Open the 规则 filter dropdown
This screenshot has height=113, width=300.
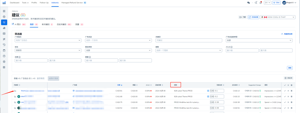pyautogui.click(x=189, y=50)
